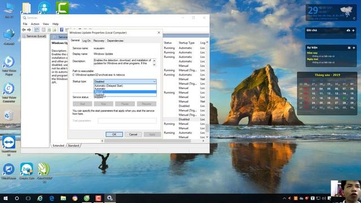Click the Services gears icon on taskbar
This screenshot has width=361, height=203.
coord(110,198)
